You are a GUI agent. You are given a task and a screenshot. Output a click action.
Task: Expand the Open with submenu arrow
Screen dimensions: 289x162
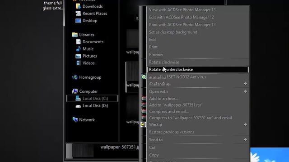[x=246, y=91]
